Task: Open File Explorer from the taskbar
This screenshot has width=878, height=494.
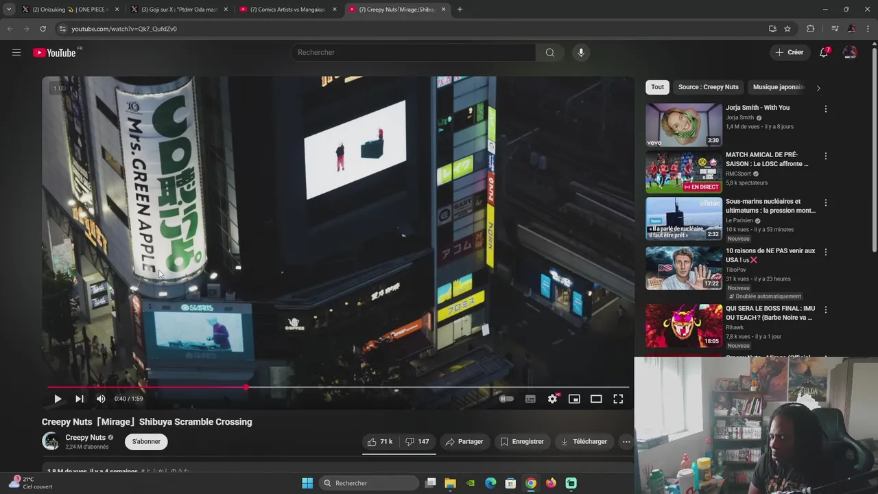Action: [450, 483]
